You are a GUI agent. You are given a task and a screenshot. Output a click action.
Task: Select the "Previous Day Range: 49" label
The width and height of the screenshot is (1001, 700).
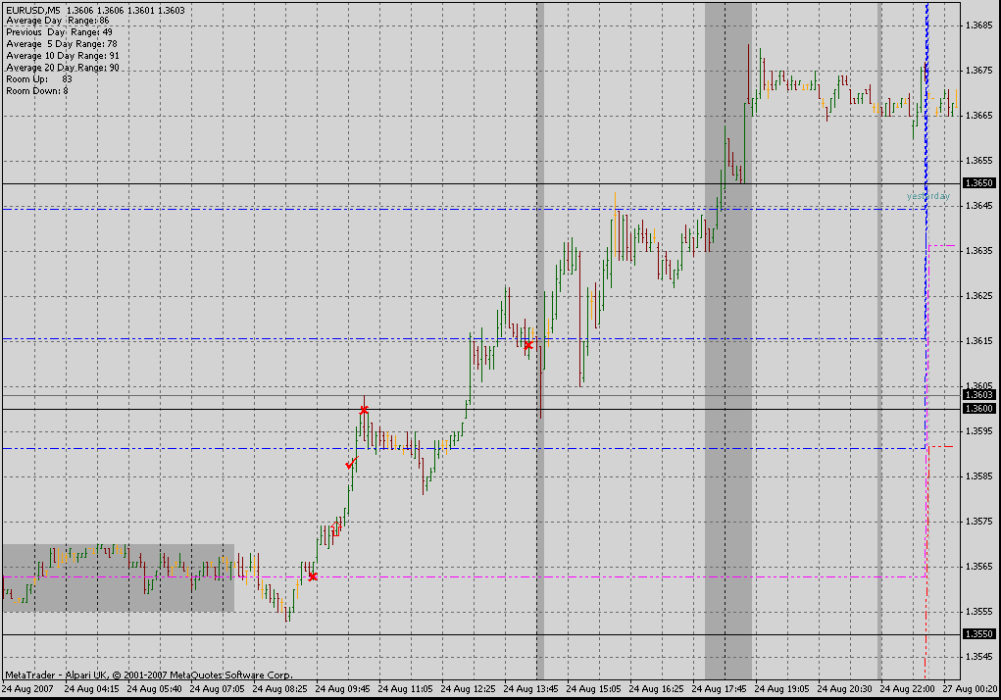[60, 32]
